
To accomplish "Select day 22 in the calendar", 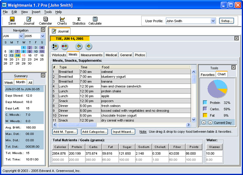I will pos(24,59).
